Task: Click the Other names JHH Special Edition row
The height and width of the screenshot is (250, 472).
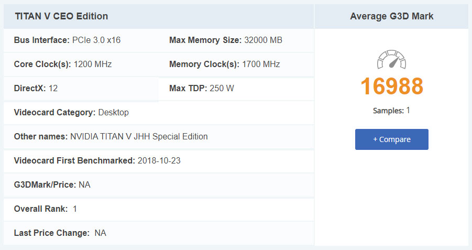Action: (111, 136)
